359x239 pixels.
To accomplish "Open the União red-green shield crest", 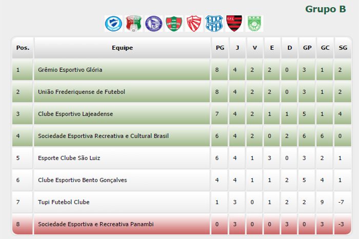I will point(134,24).
